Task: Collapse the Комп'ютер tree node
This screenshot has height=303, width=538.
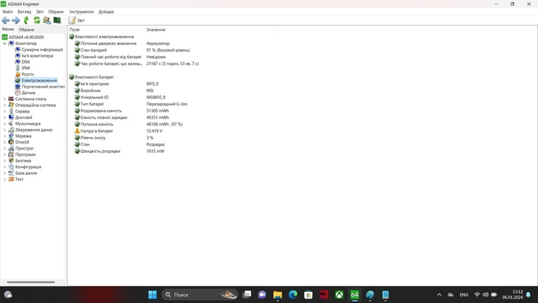Action: pyautogui.click(x=4, y=43)
